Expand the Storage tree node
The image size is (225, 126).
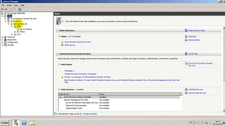(x=2, y=45)
